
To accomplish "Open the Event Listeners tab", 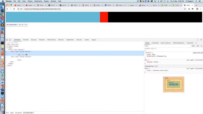I will tap(166, 43).
